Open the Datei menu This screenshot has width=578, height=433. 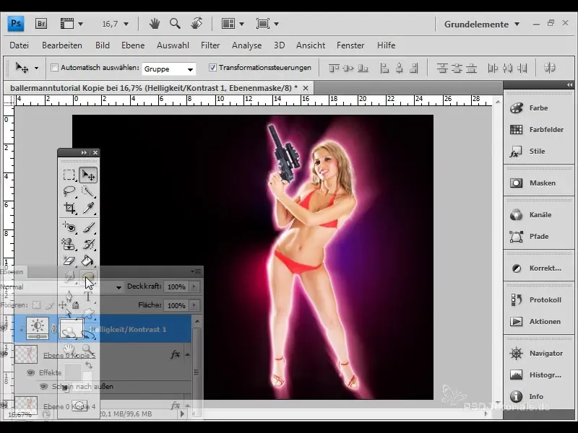(19, 45)
